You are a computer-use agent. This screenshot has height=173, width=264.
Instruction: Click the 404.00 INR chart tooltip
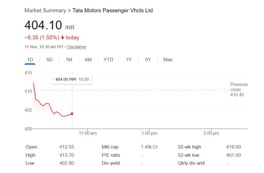72,79
